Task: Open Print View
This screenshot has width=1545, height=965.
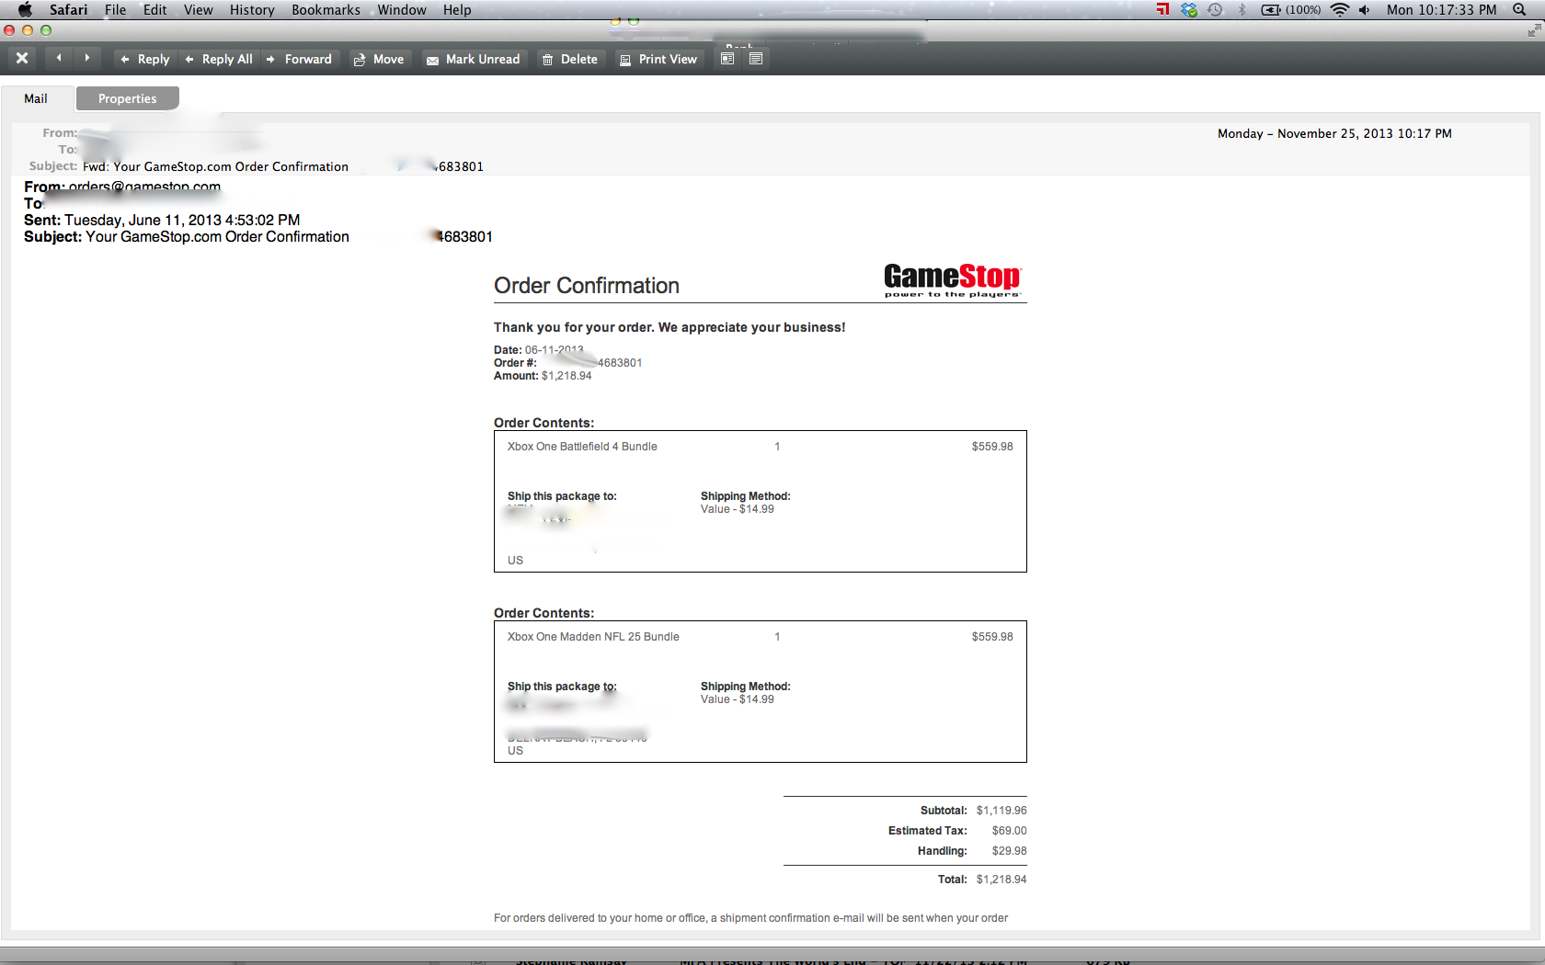Action: (x=658, y=59)
